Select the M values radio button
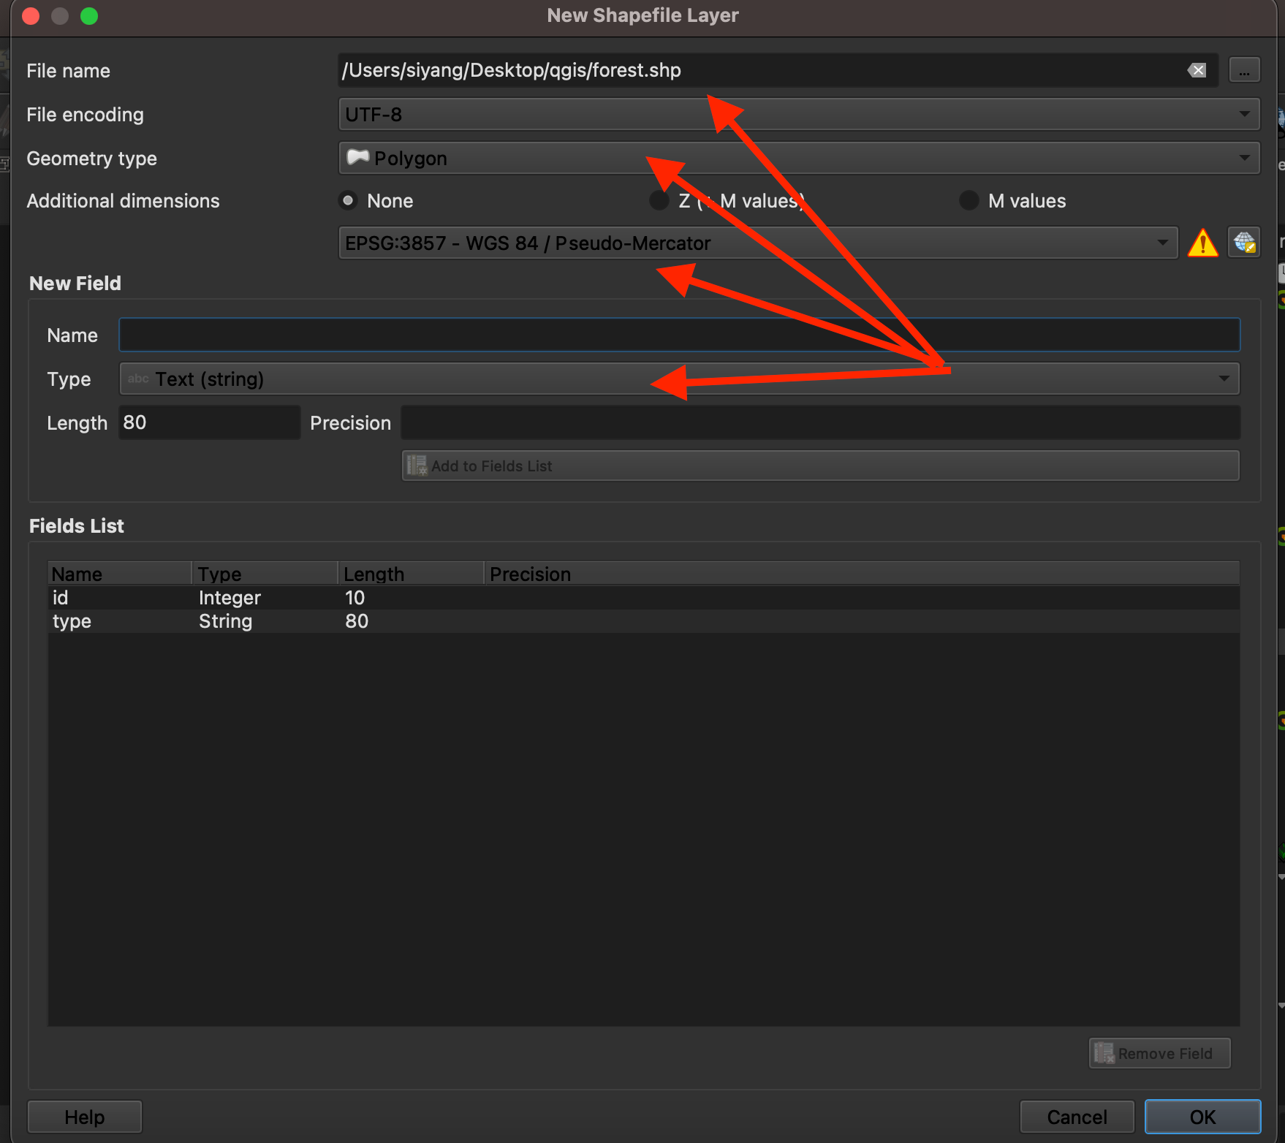Viewport: 1285px width, 1143px height. (969, 200)
